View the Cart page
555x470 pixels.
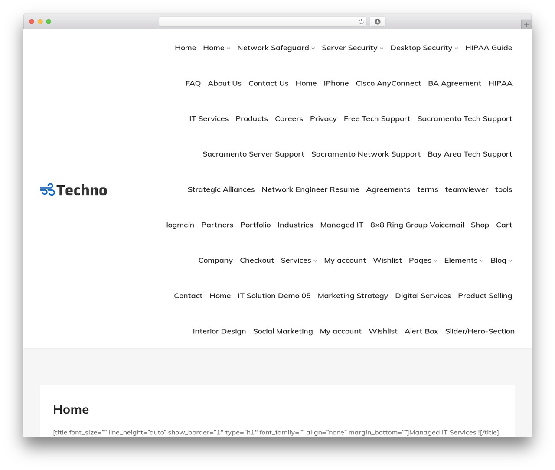tap(504, 225)
